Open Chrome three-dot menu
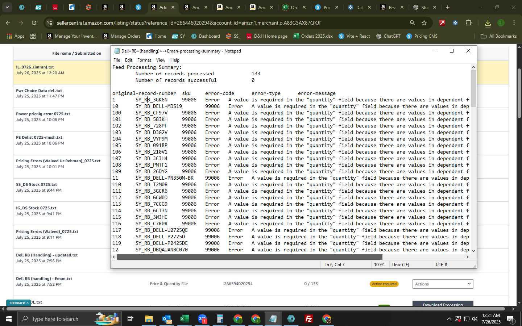This screenshot has width=522, height=326. tap(514, 23)
